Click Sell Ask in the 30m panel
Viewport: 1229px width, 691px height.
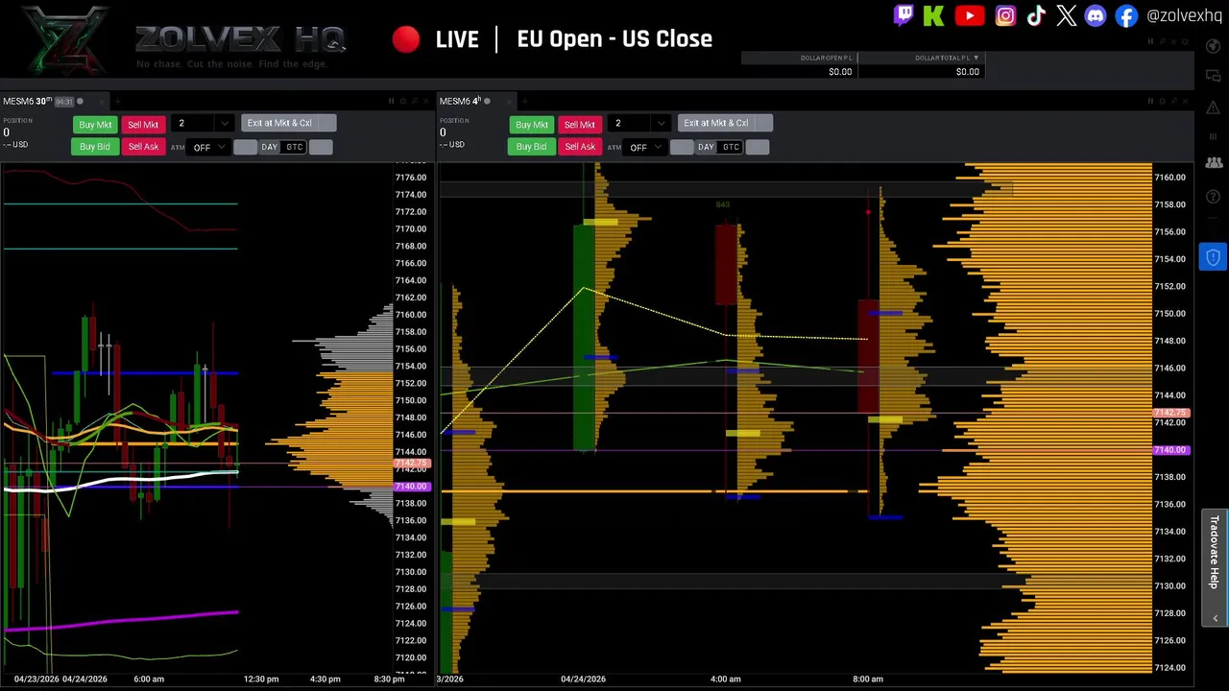point(143,147)
